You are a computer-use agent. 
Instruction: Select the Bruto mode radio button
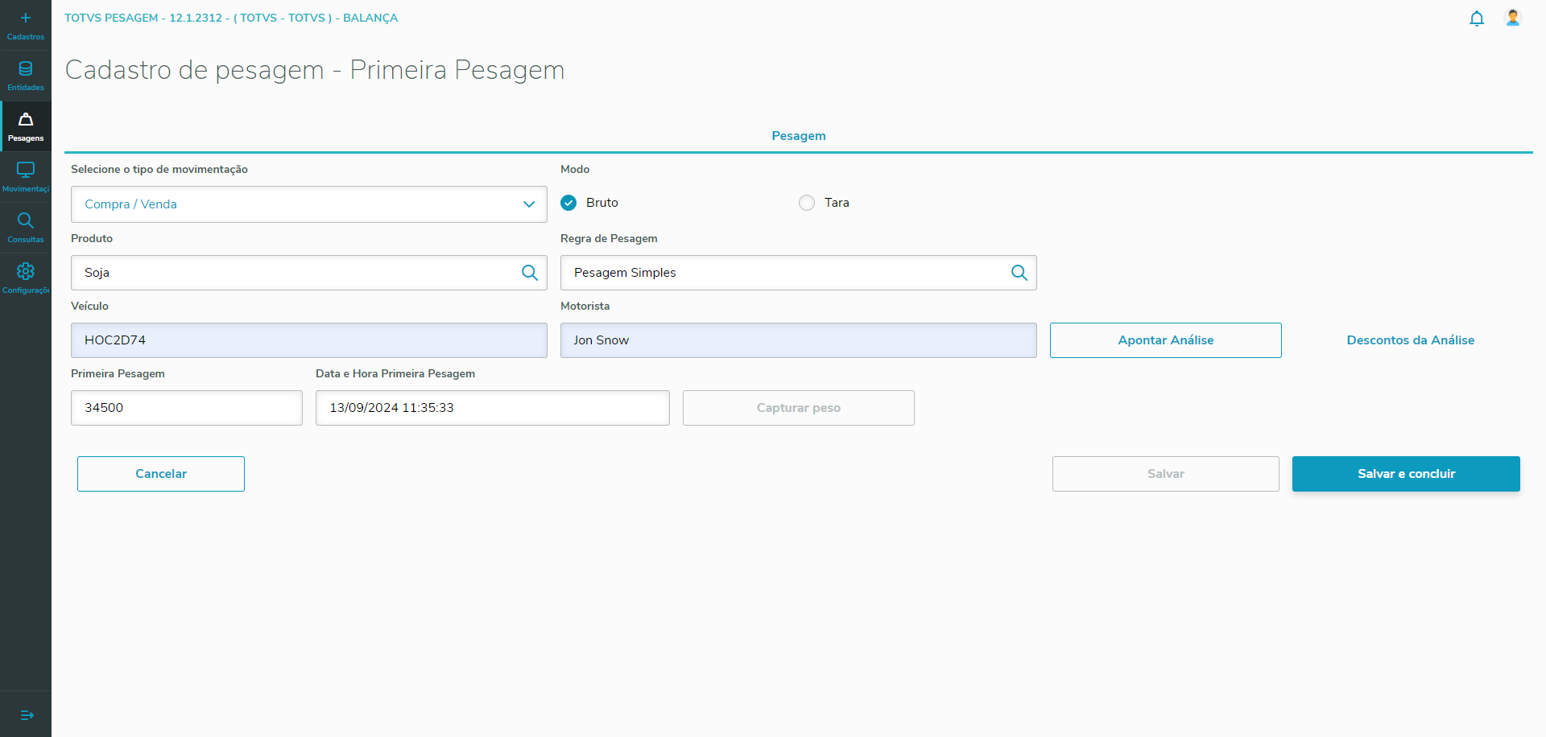point(569,203)
